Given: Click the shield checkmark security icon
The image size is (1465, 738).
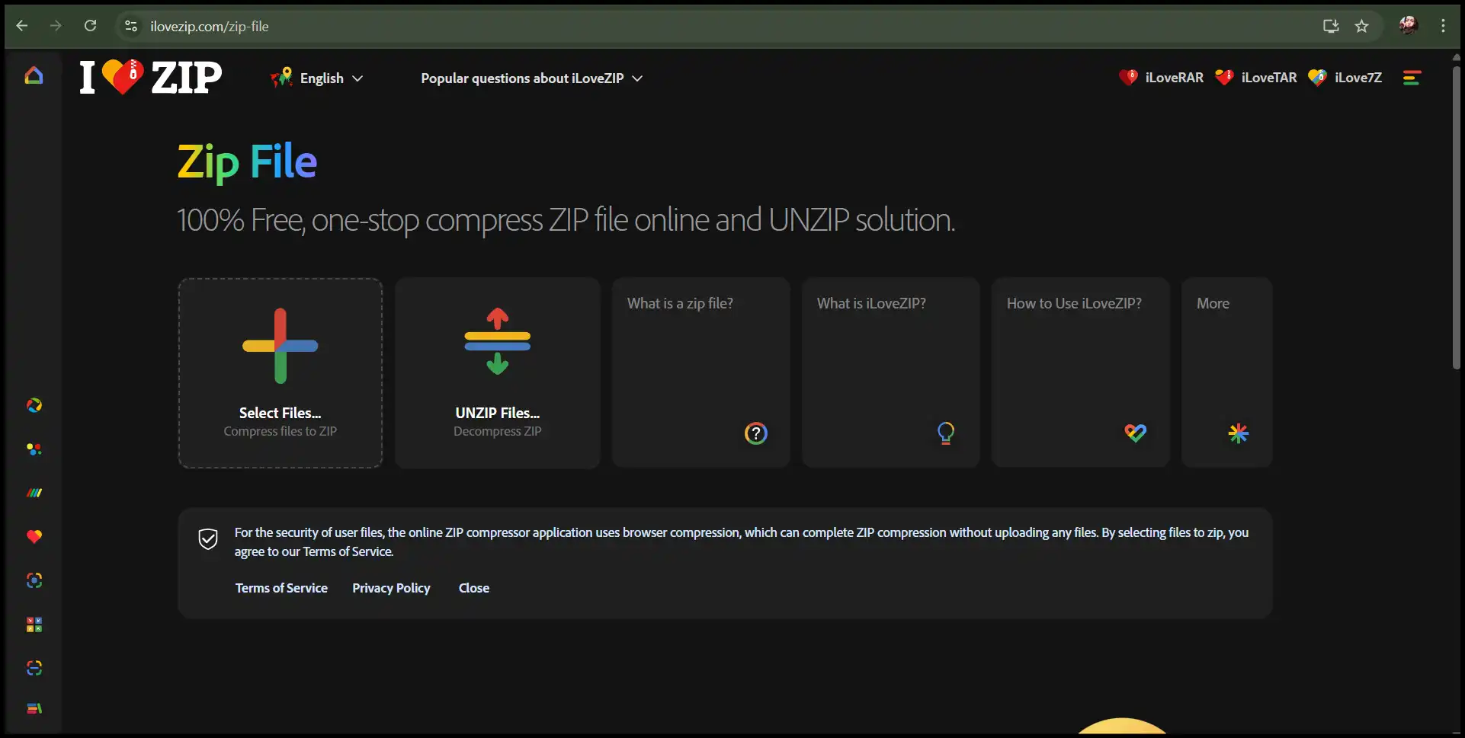Looking at the screenshot, I should pyautogui.click(x=208, y=539).
